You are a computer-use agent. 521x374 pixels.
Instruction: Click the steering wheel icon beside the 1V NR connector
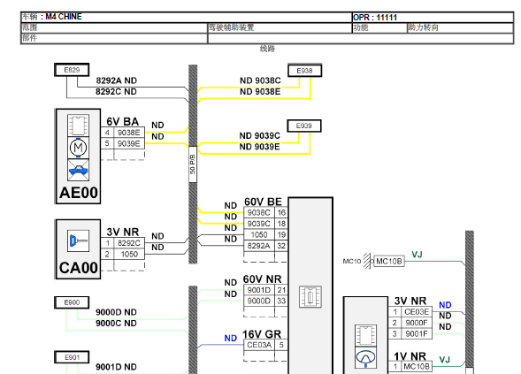tap(365, 358)
